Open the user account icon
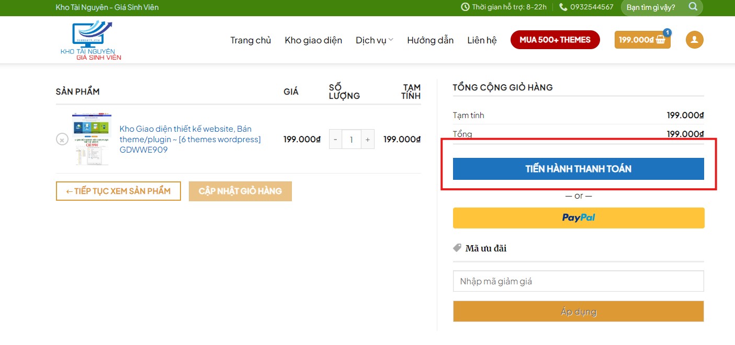735x345 pixels. tap(694, 40)
